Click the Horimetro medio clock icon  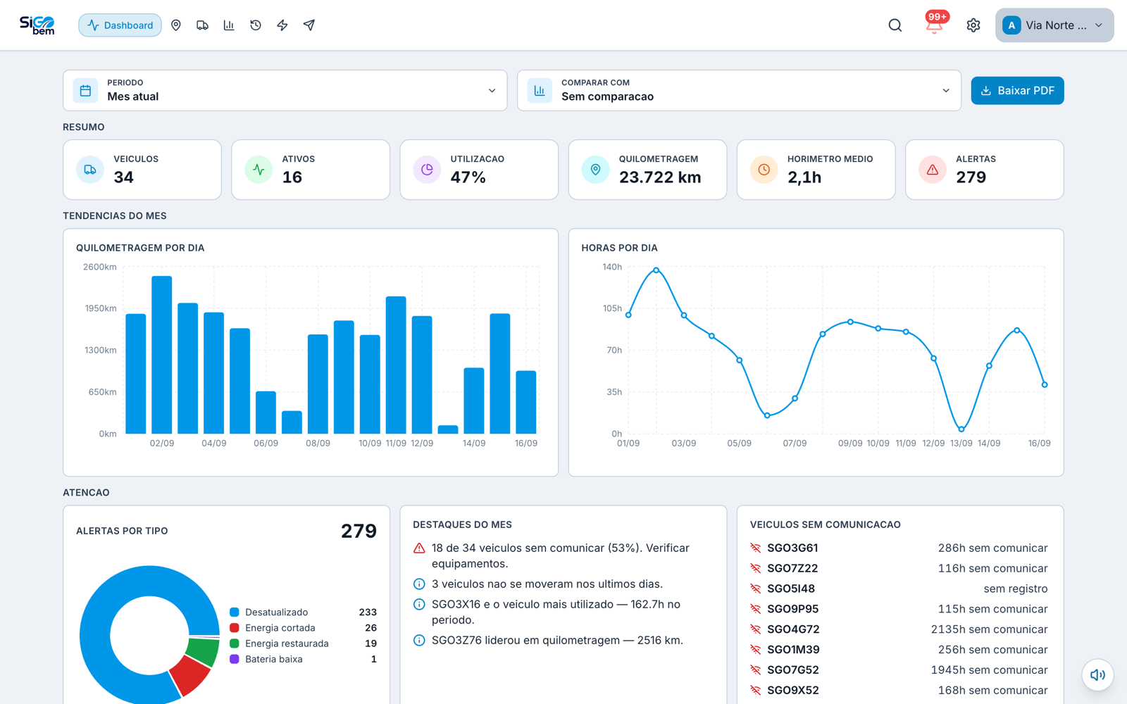click(764, 170)
